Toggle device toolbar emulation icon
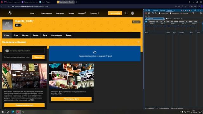203x114 pixels. (x=149, y=10)
